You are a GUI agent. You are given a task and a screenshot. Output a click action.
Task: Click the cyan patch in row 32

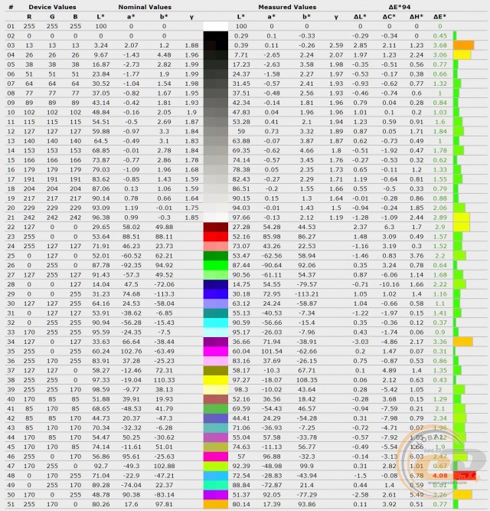[x=216, y=323]
